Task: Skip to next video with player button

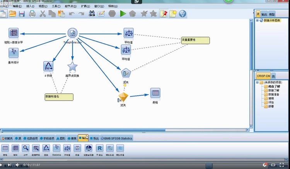Action: (10, 165)
